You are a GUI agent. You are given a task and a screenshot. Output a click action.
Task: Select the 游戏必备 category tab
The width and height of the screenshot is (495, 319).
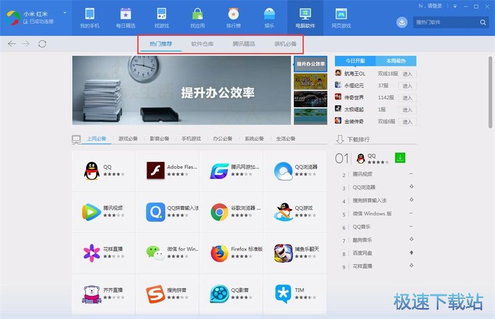[x=128, y=139]
